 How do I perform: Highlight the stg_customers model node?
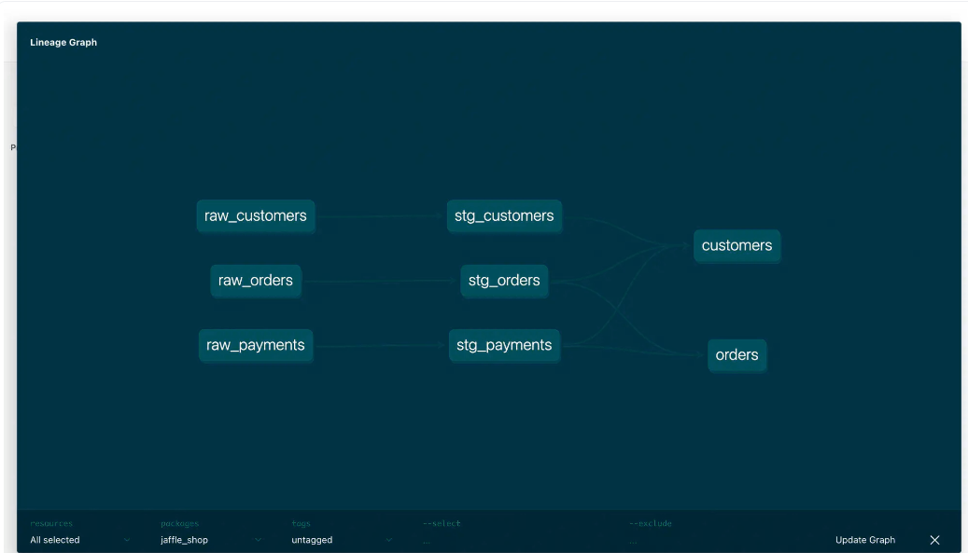pos(504,216)
